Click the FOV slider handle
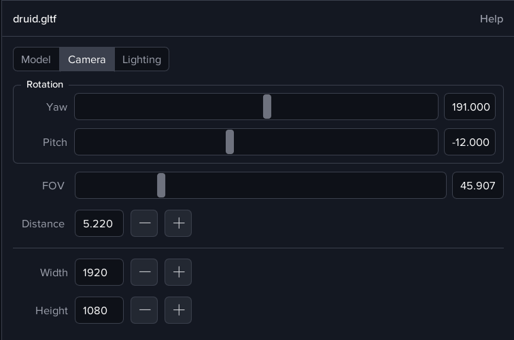This screenshot has height=340, width=514. pos(161,185)
